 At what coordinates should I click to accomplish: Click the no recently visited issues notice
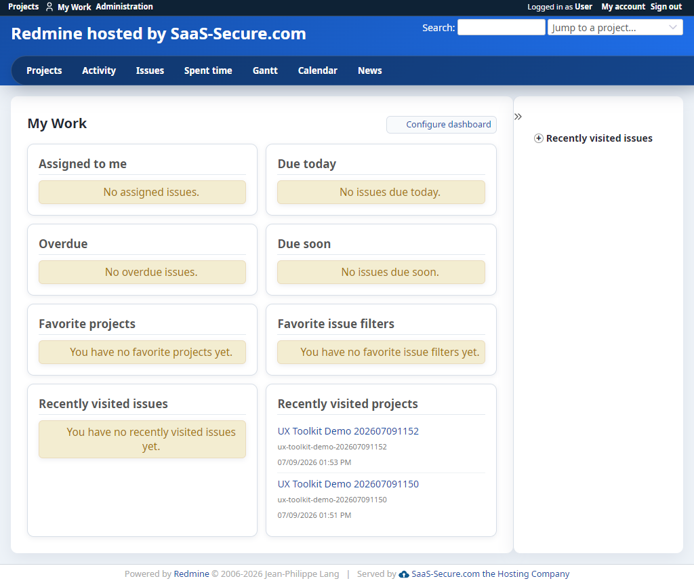[142, 439]
